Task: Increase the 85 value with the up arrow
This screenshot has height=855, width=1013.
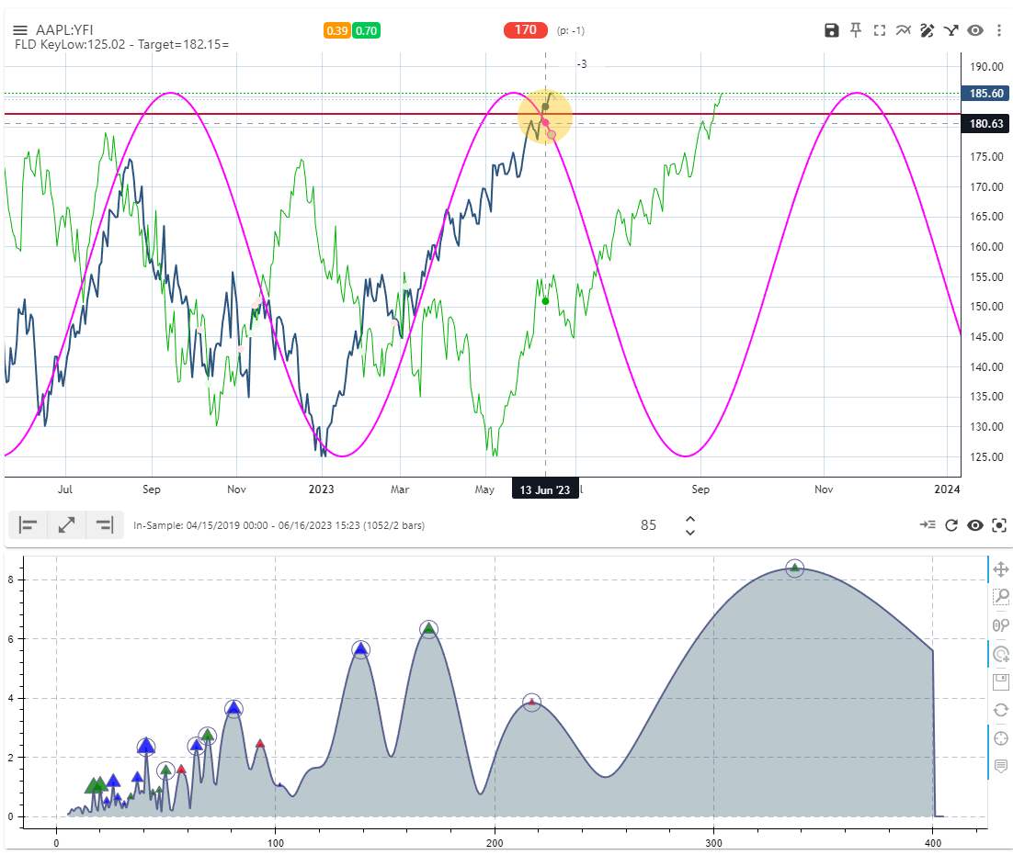Action: (x=689, y=518)
